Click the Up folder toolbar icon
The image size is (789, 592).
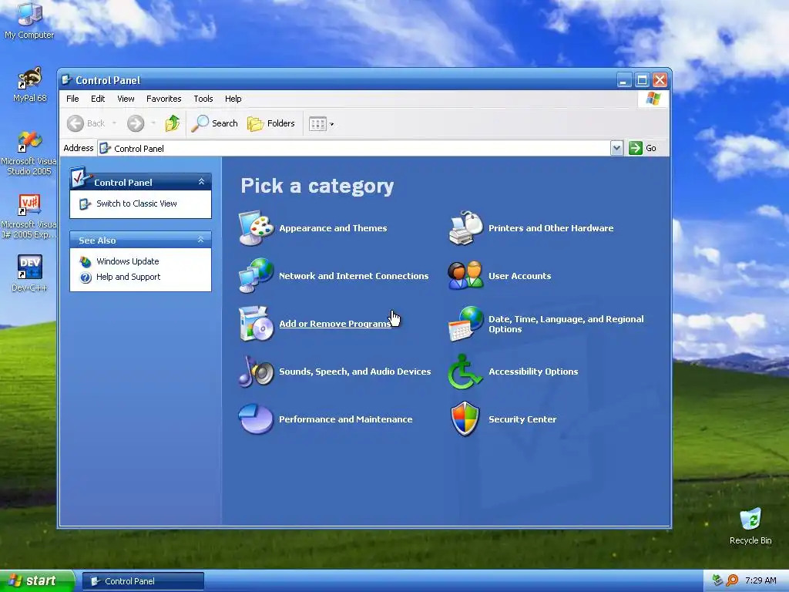(172, 123)
